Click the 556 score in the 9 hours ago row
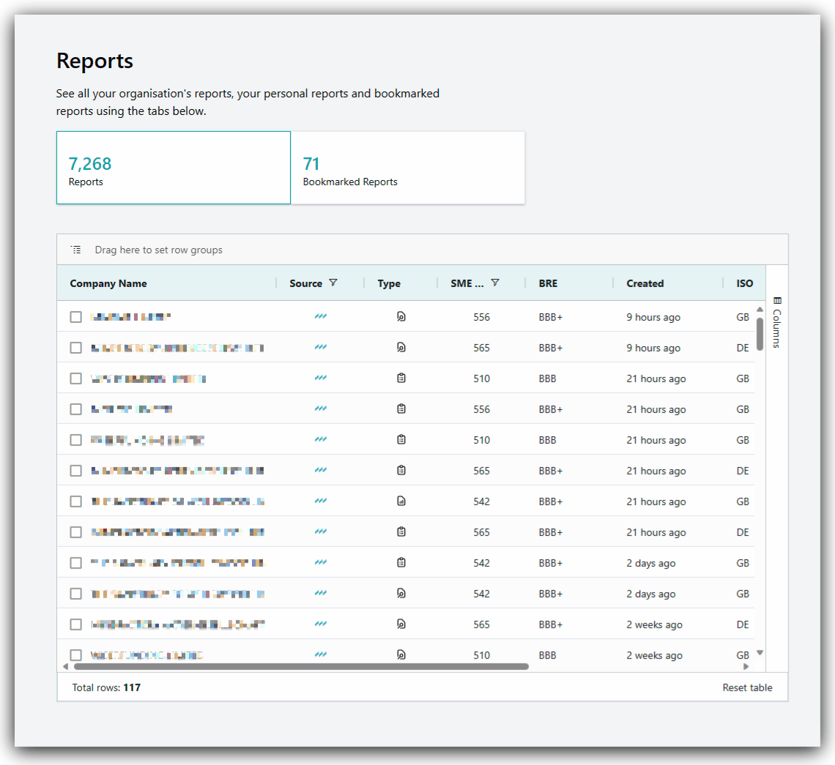The width and height of the screenshot is (835, 765). [x=481, y=317]
